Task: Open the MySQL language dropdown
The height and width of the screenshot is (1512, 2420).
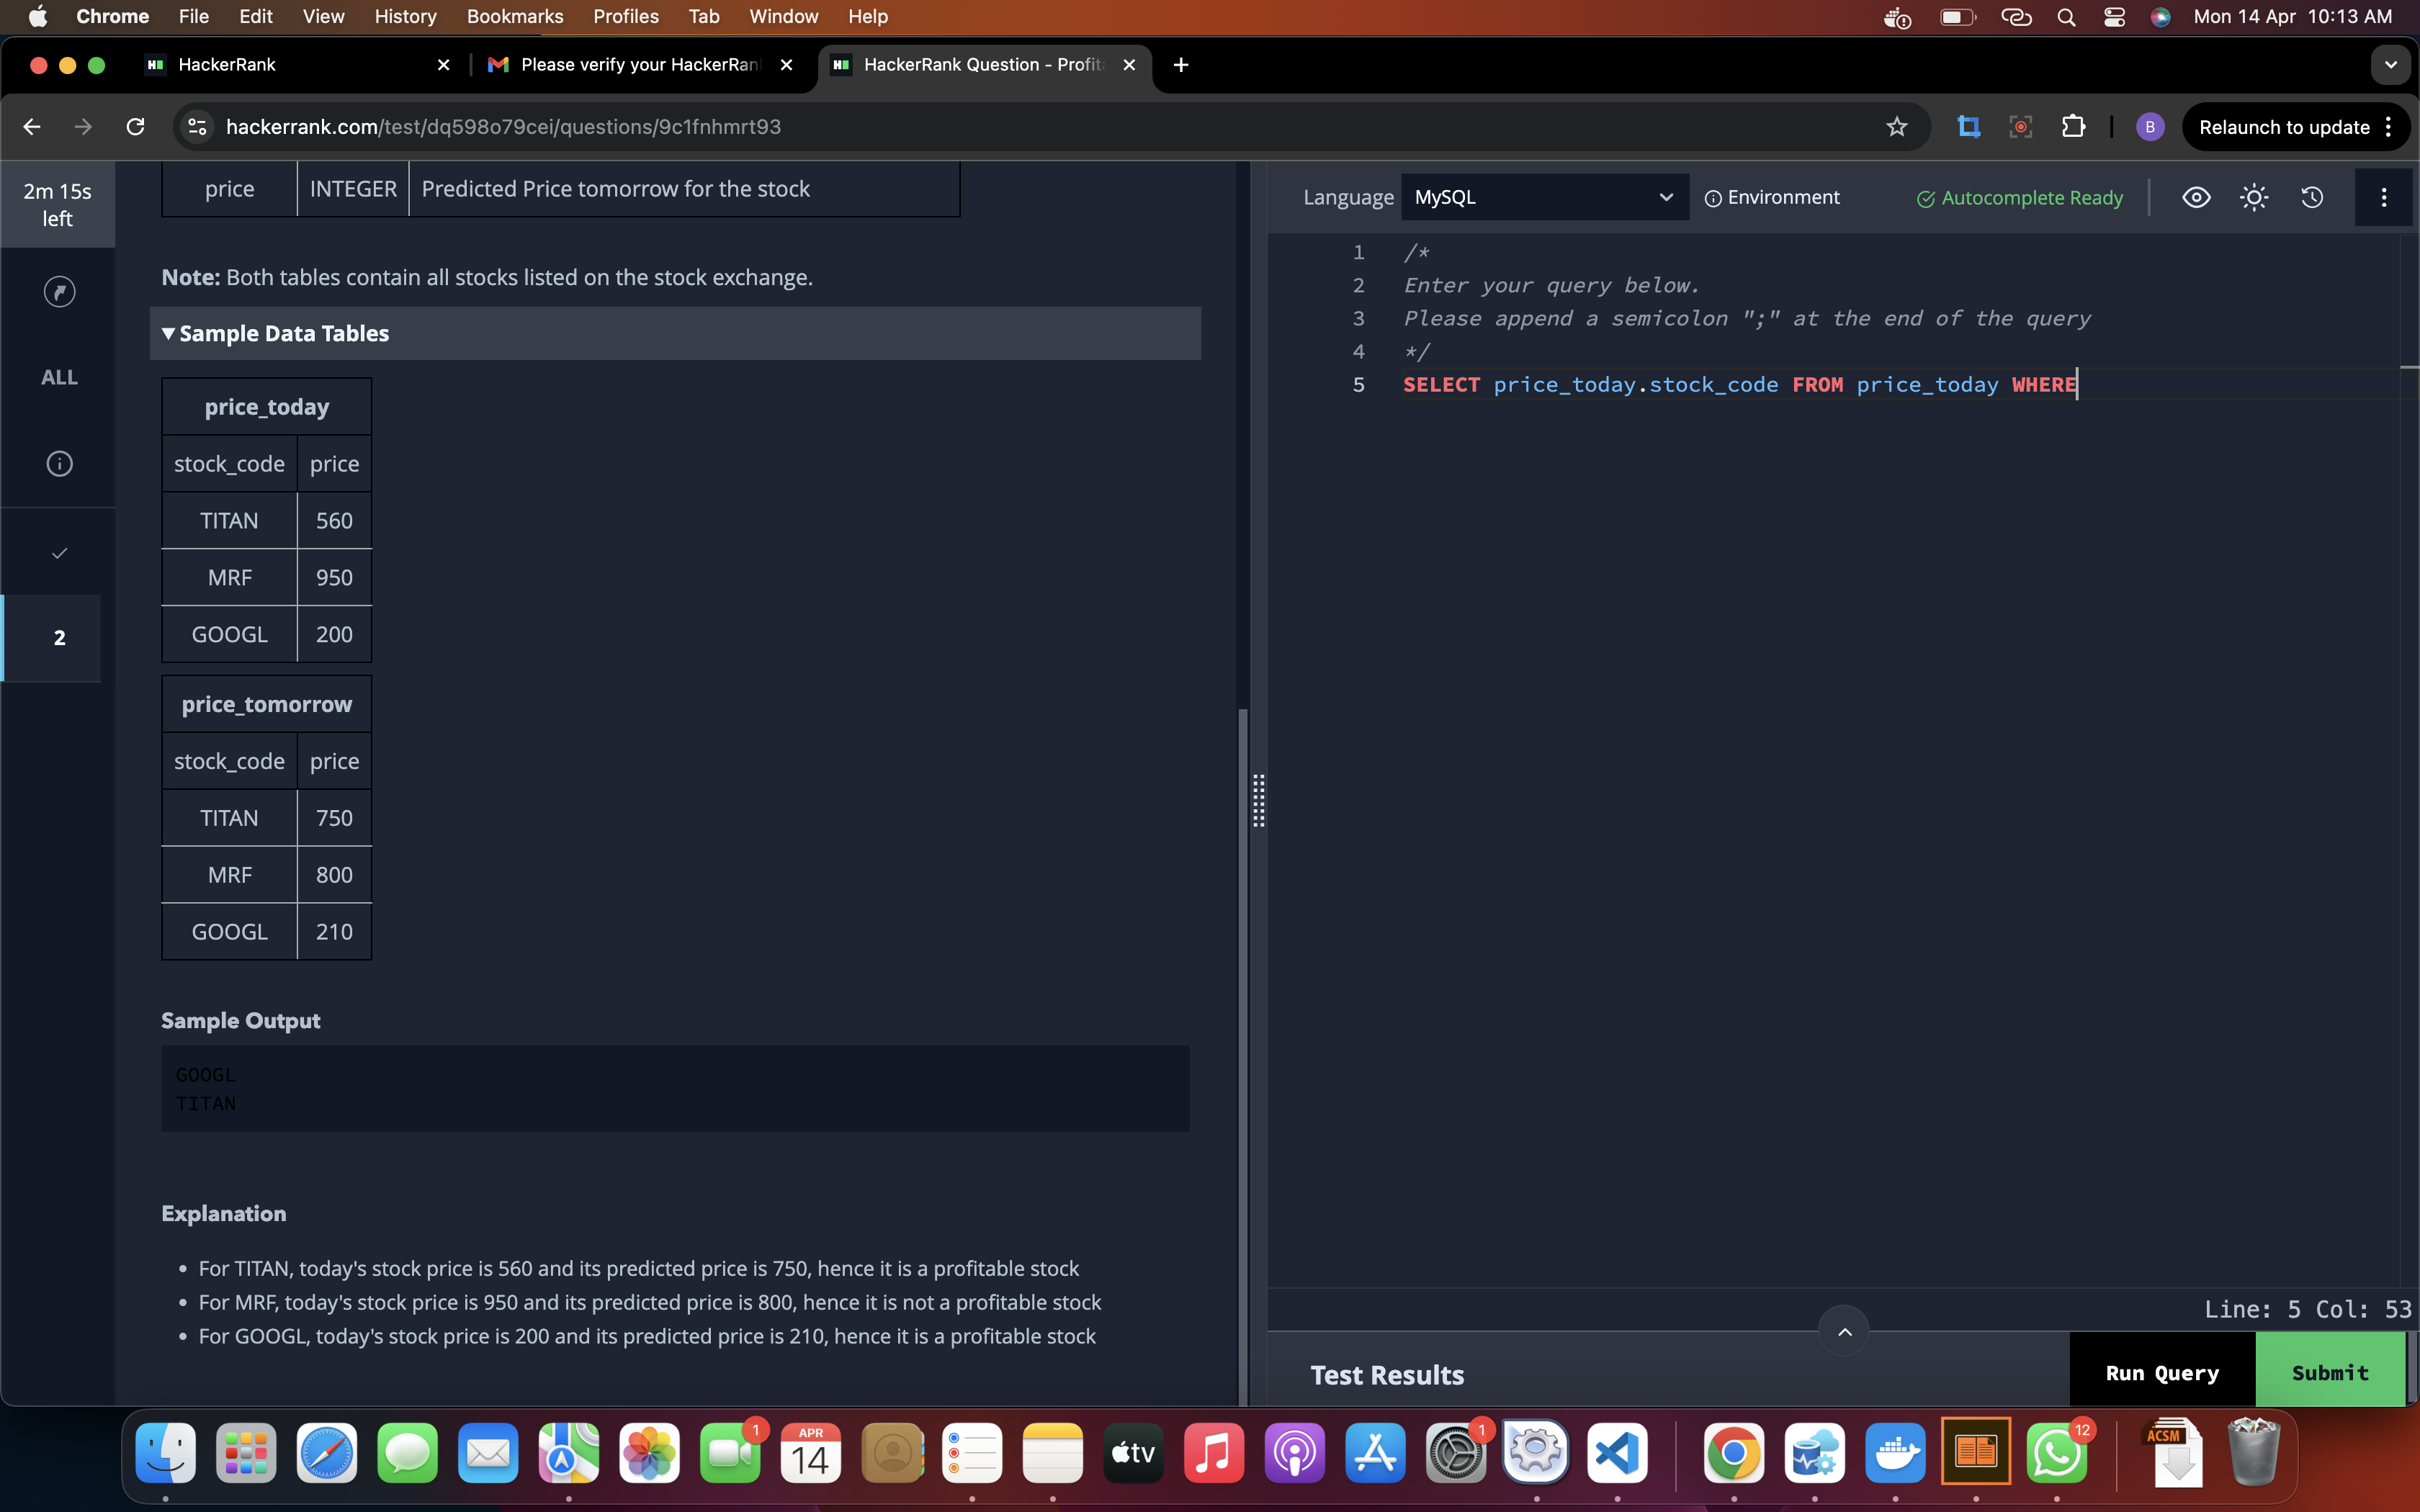Action: click(x=1544, y=197)
